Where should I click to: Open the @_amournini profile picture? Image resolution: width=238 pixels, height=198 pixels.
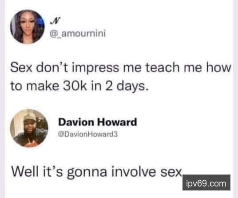[28, 27]
